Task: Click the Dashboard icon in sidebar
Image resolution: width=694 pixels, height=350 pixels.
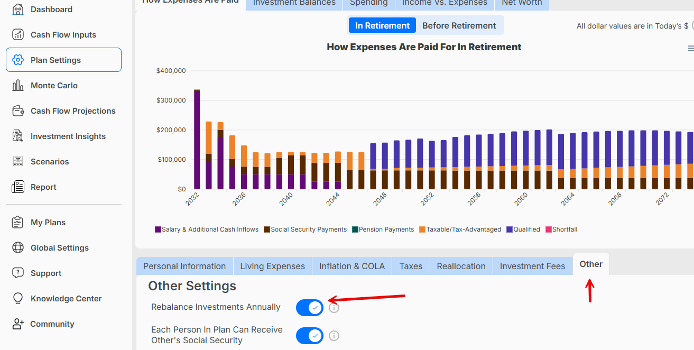Action: click(x=18, y=10)
